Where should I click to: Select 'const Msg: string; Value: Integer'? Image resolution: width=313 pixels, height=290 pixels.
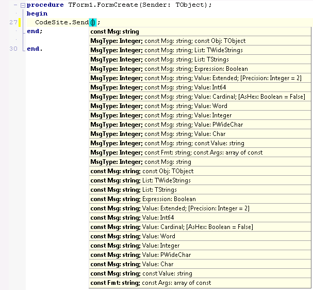[200, 246]
